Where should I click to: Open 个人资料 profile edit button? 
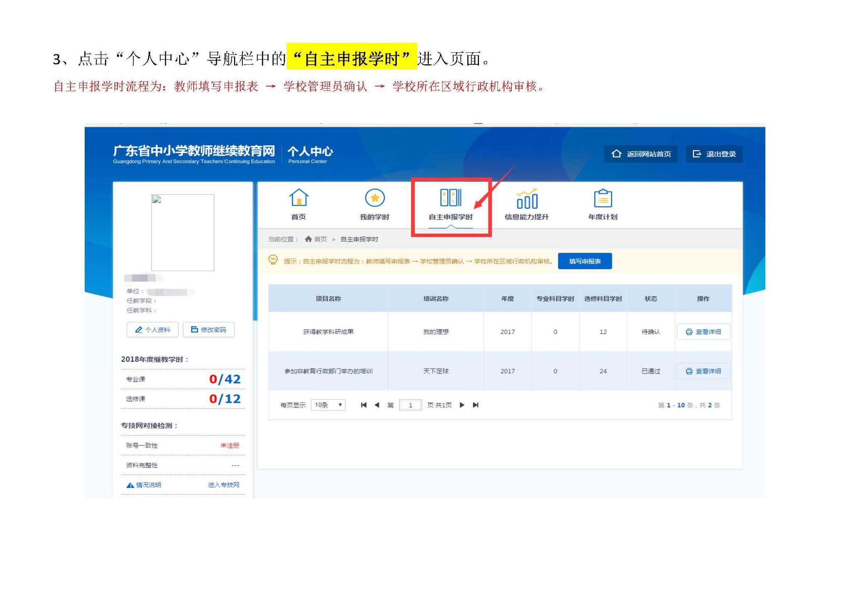coord(152,330)
